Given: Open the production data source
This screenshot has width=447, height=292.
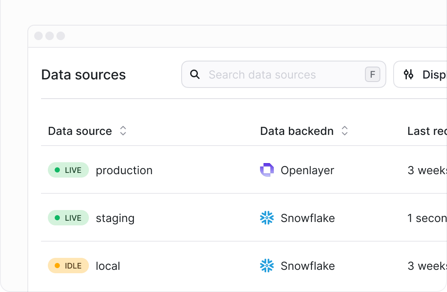Looking at the screenshot, I should tap(124, 170).
